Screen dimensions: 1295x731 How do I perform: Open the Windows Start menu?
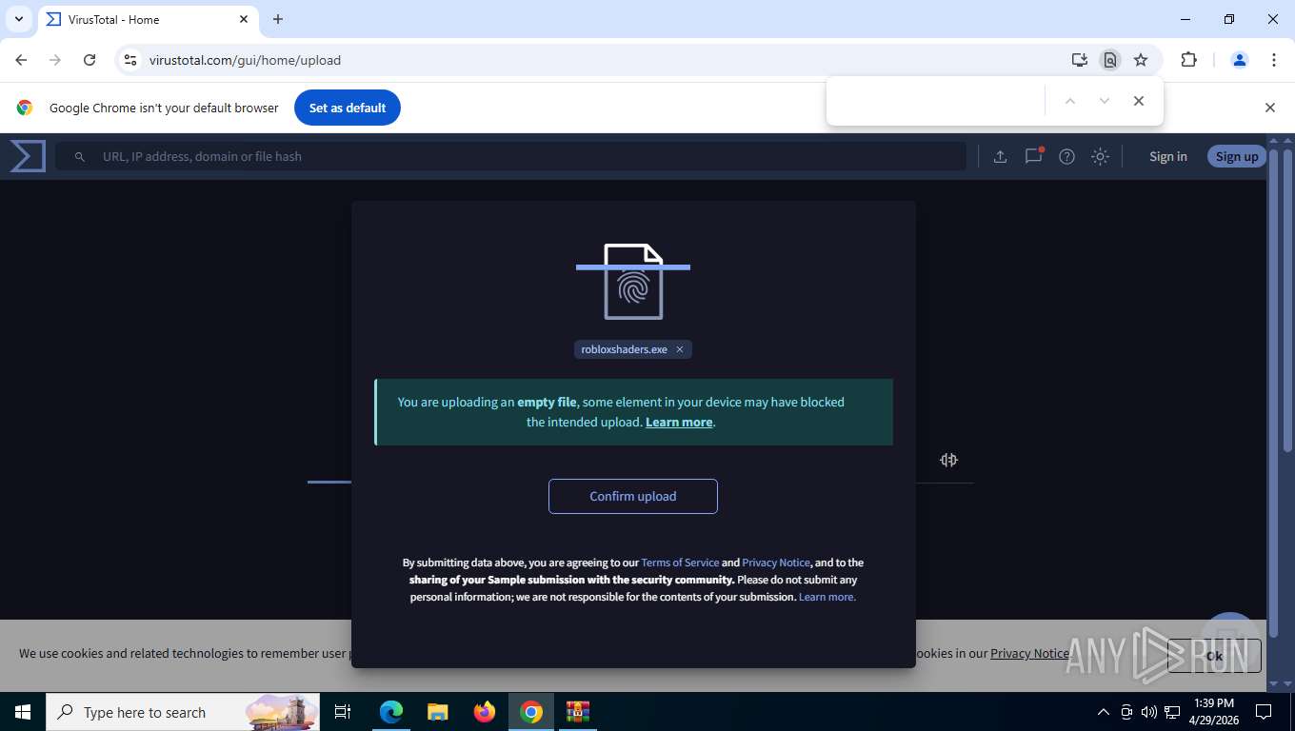23,712
